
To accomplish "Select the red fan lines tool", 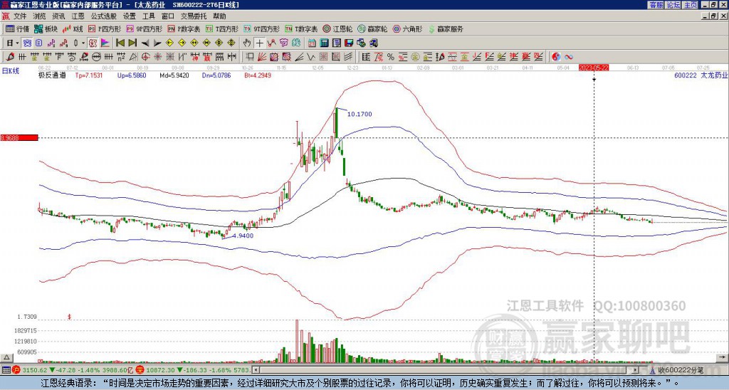I will (261, 57).
